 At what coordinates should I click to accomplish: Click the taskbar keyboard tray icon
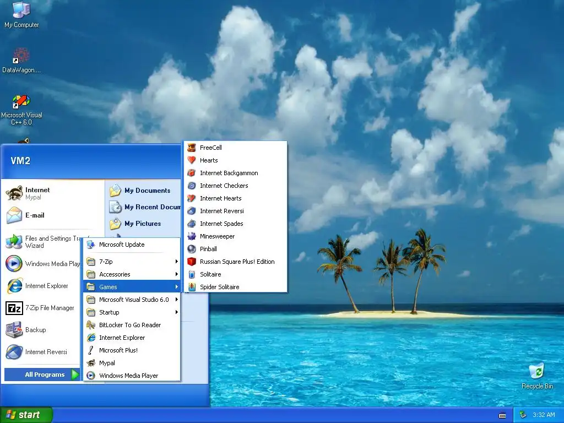click(x=502, y=415)
